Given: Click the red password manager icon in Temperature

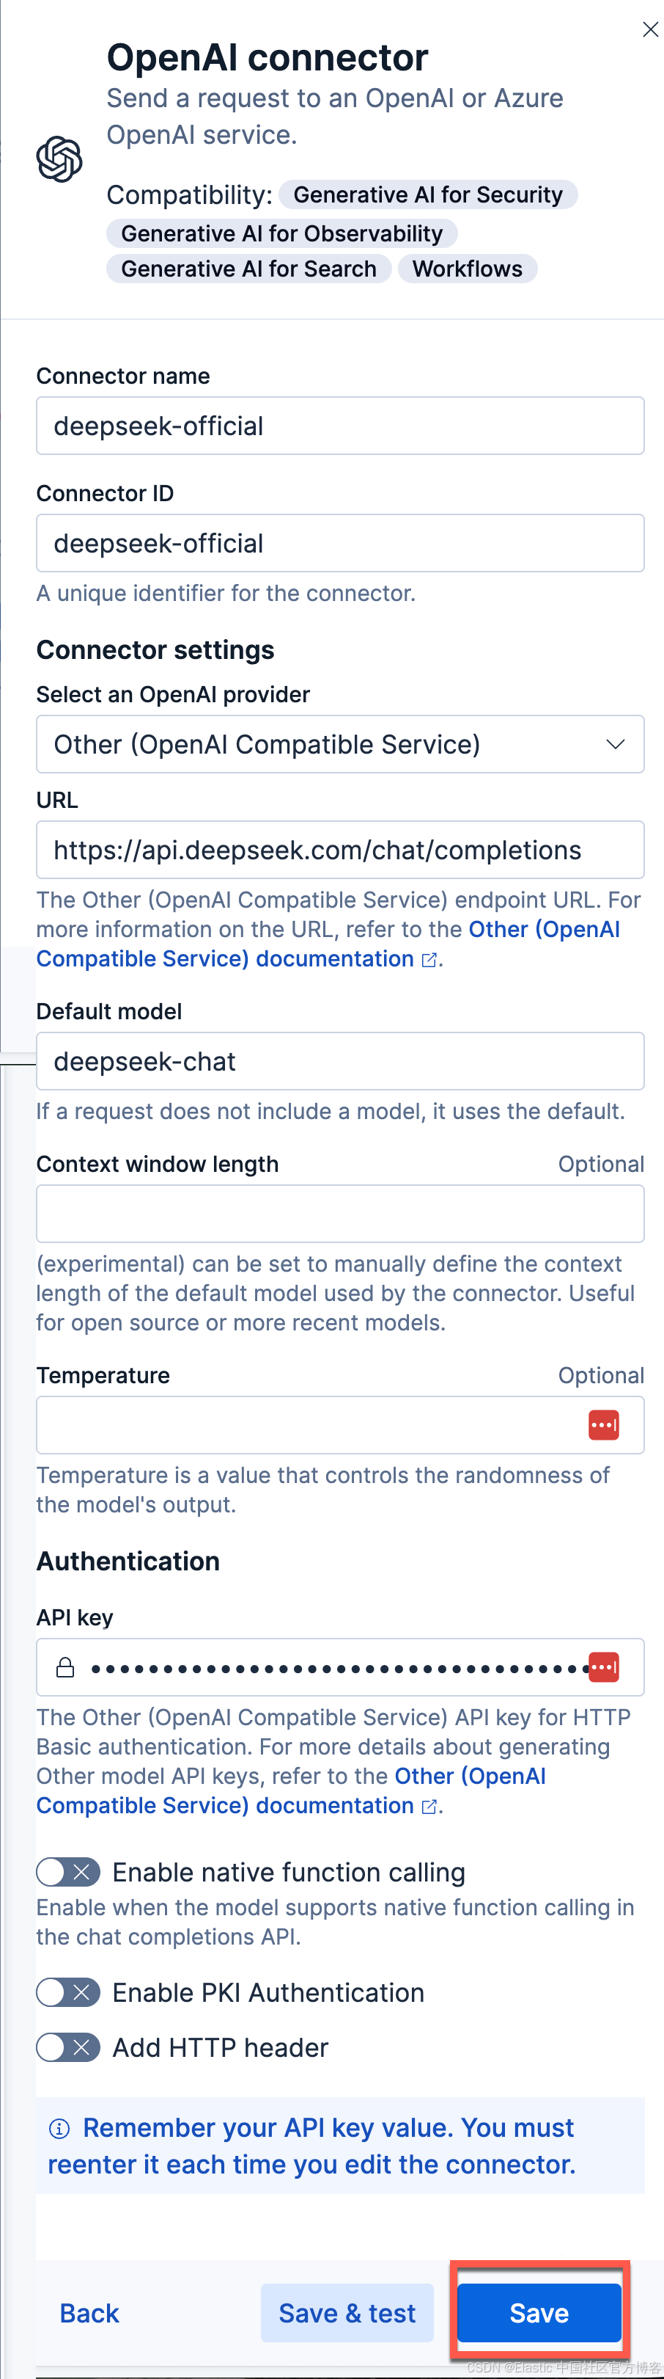Looking at the screenshot, I should pyautogui.click(x=603, y=1424).
